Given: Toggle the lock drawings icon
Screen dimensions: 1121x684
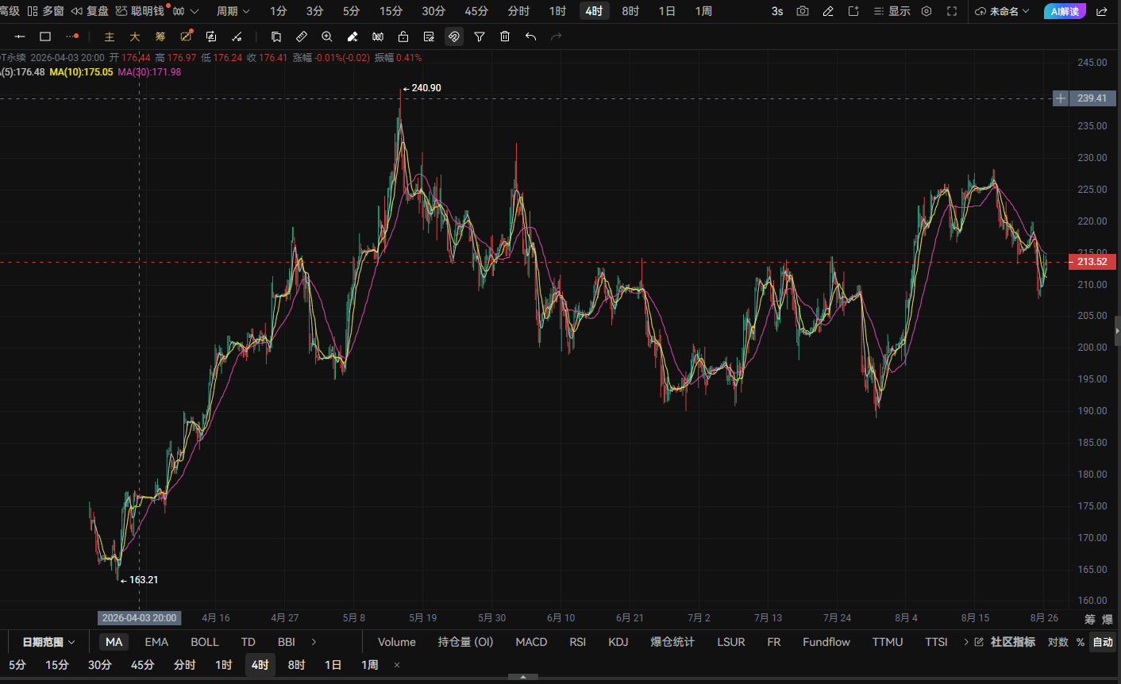Looking at the screenshot, I should 403,37.
